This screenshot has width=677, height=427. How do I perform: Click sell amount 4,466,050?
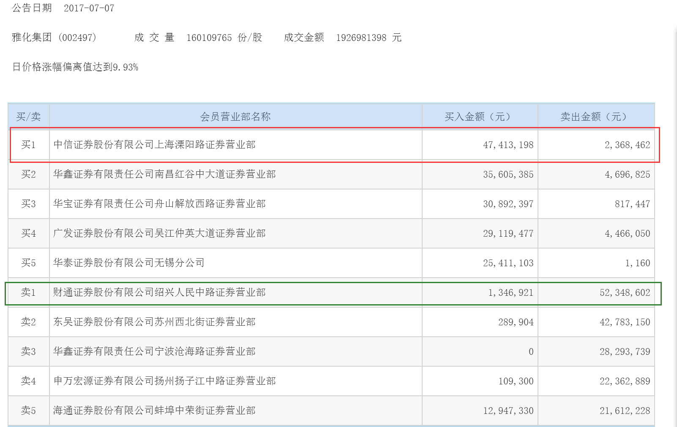[x=628, y=234]
